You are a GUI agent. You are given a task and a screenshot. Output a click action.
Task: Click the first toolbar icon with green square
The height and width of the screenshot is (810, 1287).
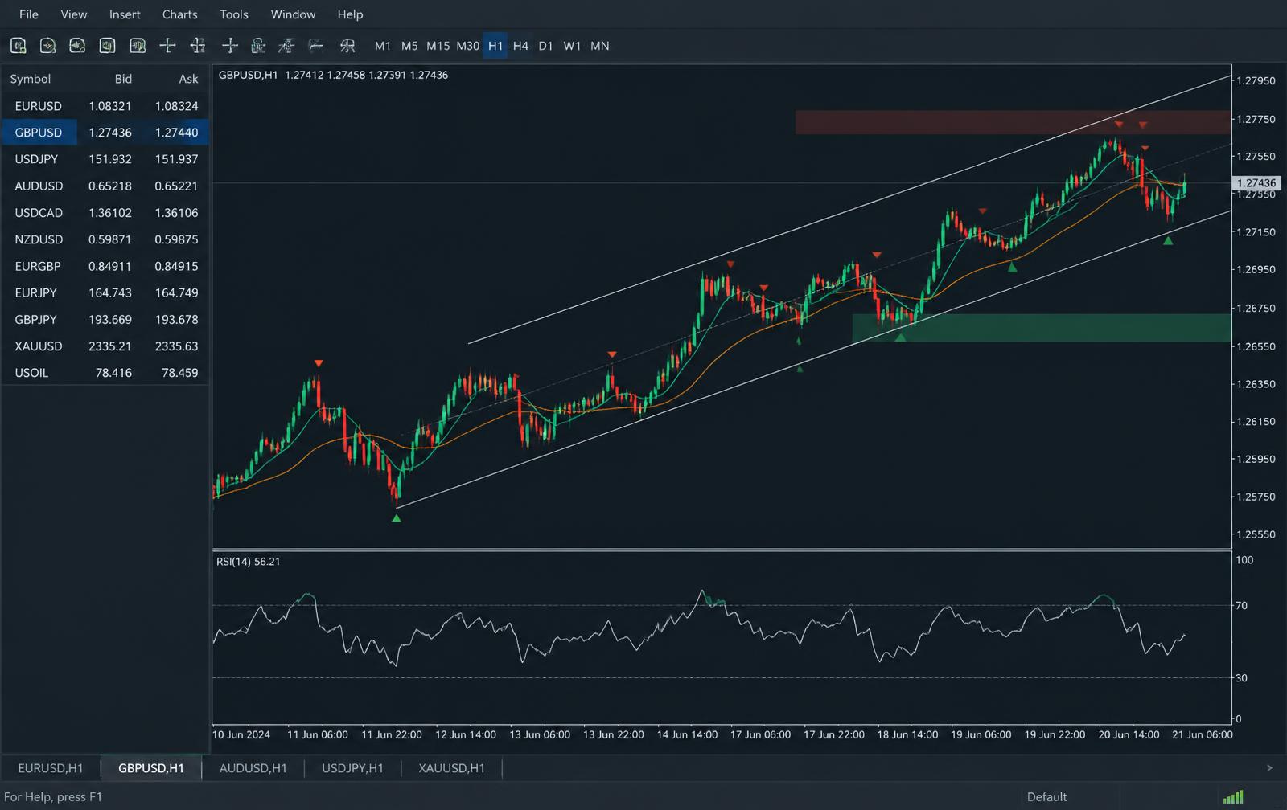coord(19,46)
